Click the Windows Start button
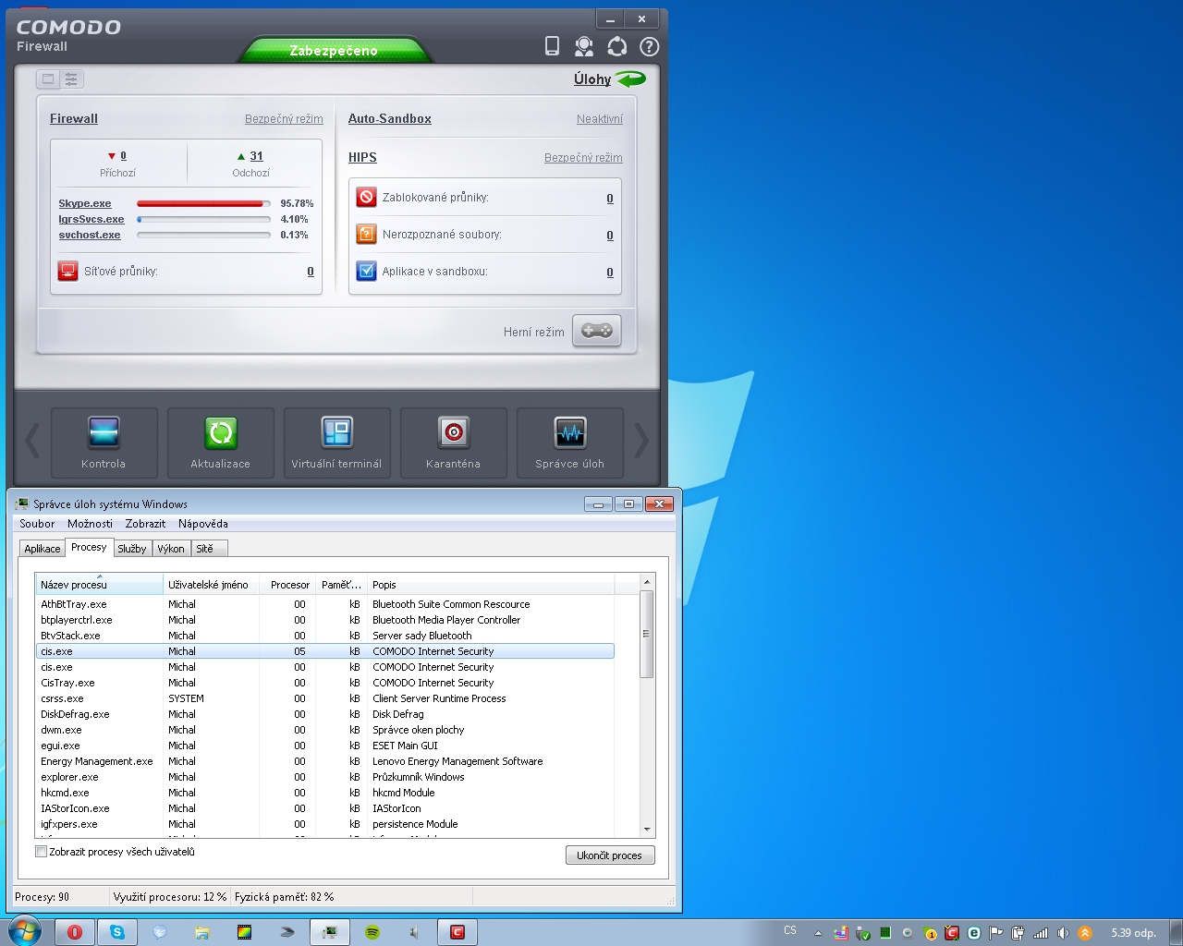The height and width of the screenshot is (946, 1183). [x=24, y=931]
